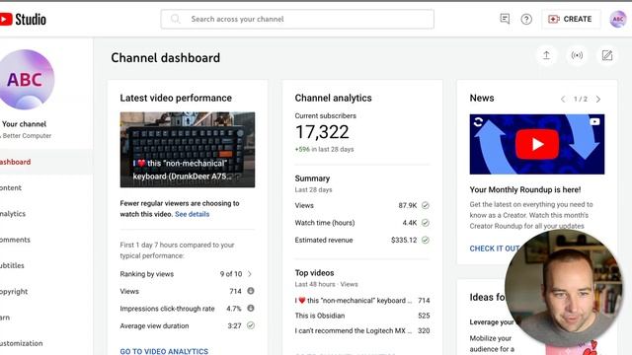
Task: Open Copyright in the sidebar
Action: point(14,292)
